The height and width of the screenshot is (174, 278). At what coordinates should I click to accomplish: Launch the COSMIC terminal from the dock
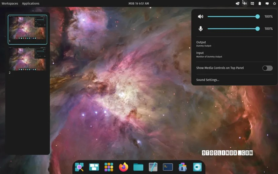tap(167, 167)
